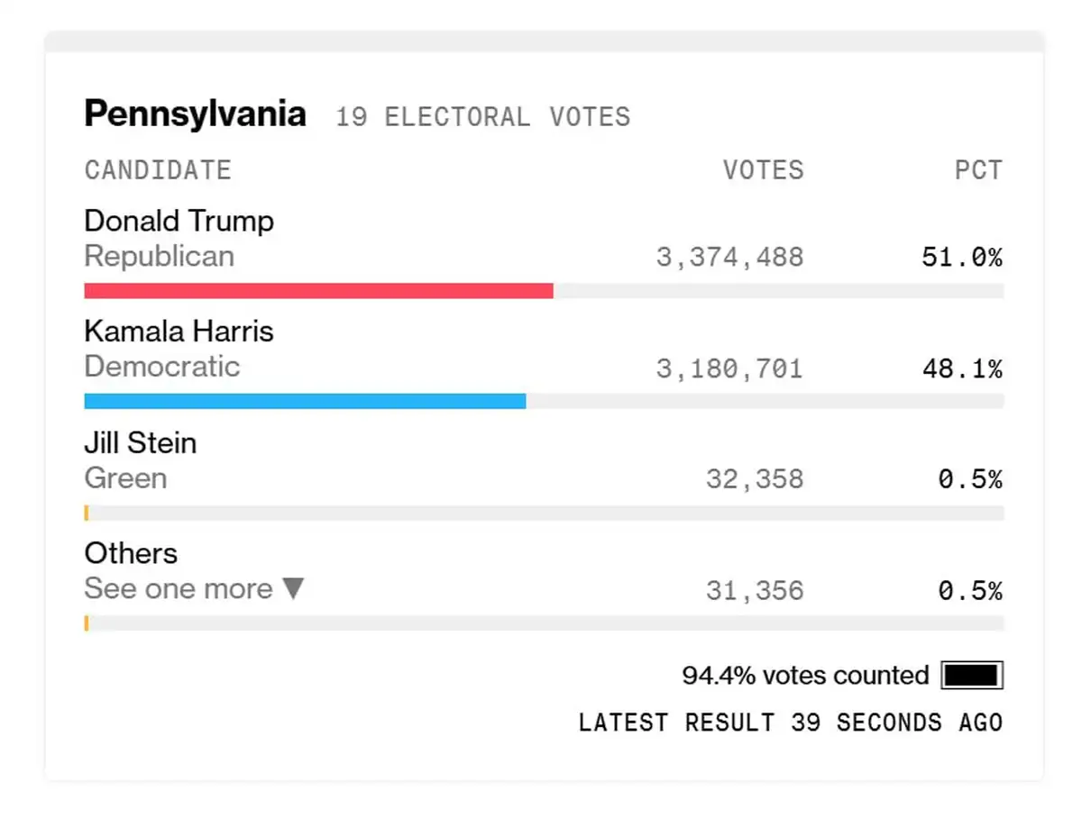Click Kamala Harris's blue vote bar
Screen dimensions: 1082x818
pos(305,401)
